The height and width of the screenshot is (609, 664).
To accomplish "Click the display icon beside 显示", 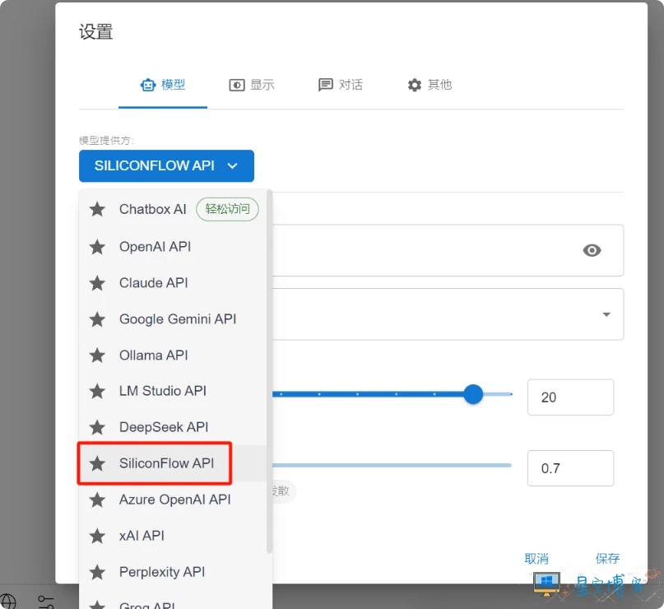I will [237, 85].
